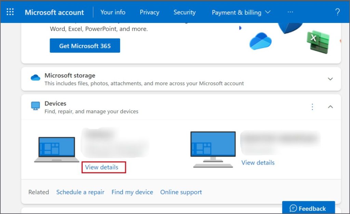The height and width of the screenshot is (214, 350).
Task: Open Find my device link
Action: tap(132, 192)
